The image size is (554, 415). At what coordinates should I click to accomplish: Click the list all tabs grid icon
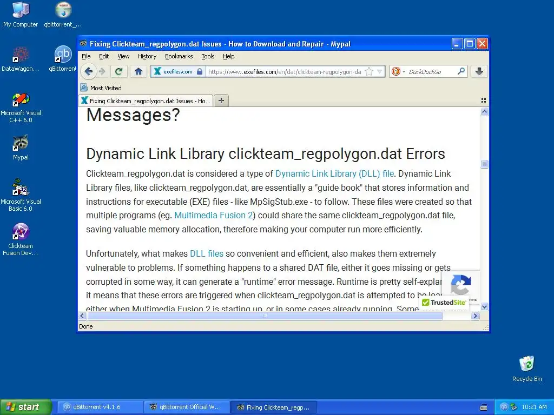pyautogui.click(x=484, y=101)
